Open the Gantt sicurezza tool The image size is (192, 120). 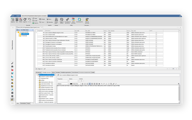click(73, 20)
